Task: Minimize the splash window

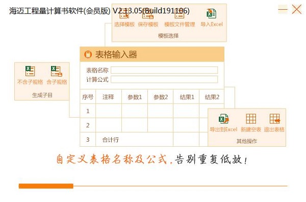Action: 283,9
